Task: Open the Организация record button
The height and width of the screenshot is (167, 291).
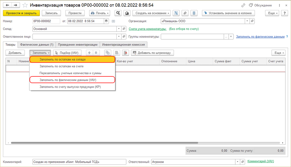Action: [x=252, y=21]
